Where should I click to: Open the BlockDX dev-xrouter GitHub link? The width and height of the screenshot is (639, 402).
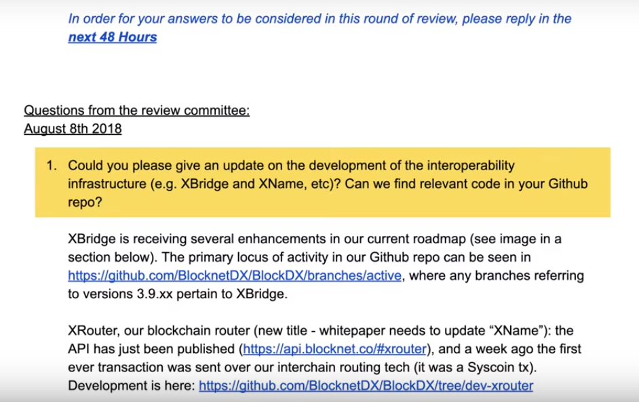tap(366, 386)
